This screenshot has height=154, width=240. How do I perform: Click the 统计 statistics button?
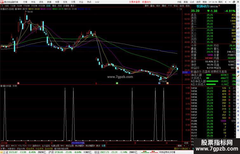[158, 6]
